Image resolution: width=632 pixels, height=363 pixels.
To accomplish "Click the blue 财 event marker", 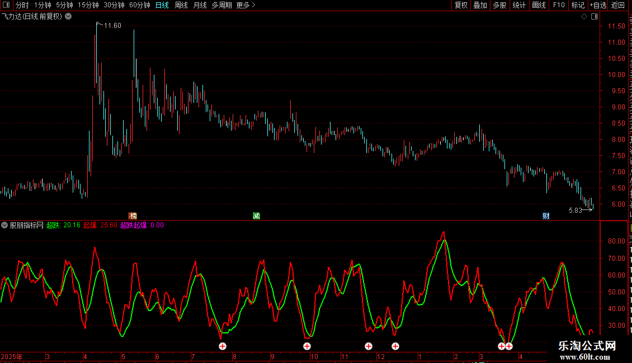I will pyautogui.click(x=546, y=216).
